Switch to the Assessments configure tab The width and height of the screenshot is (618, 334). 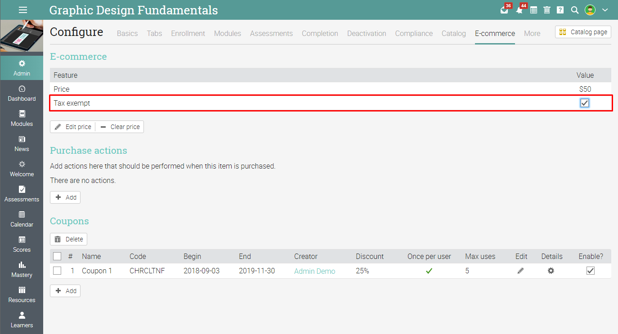[x=271, y=33]
